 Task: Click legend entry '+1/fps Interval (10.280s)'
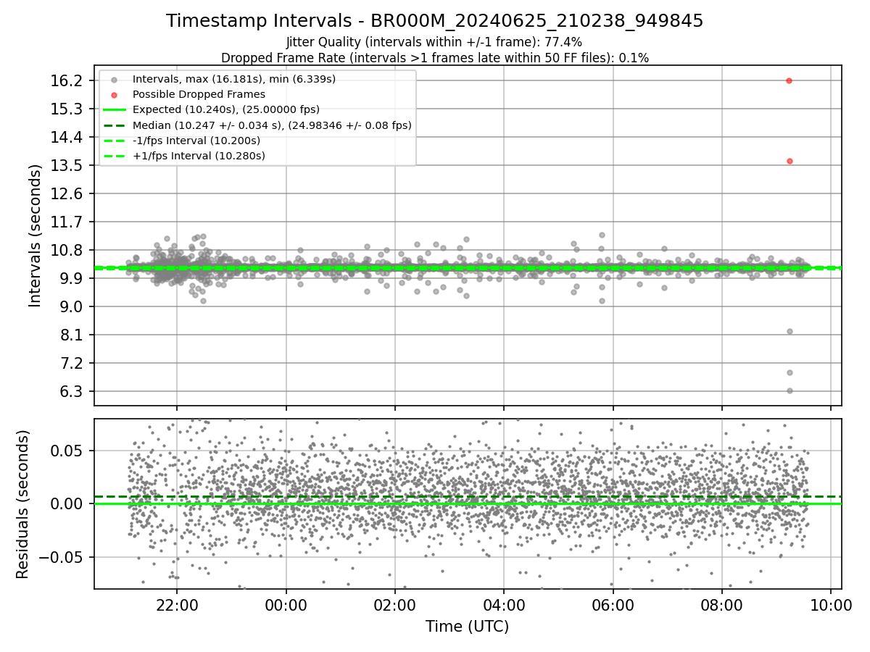[x=199, y=156]
